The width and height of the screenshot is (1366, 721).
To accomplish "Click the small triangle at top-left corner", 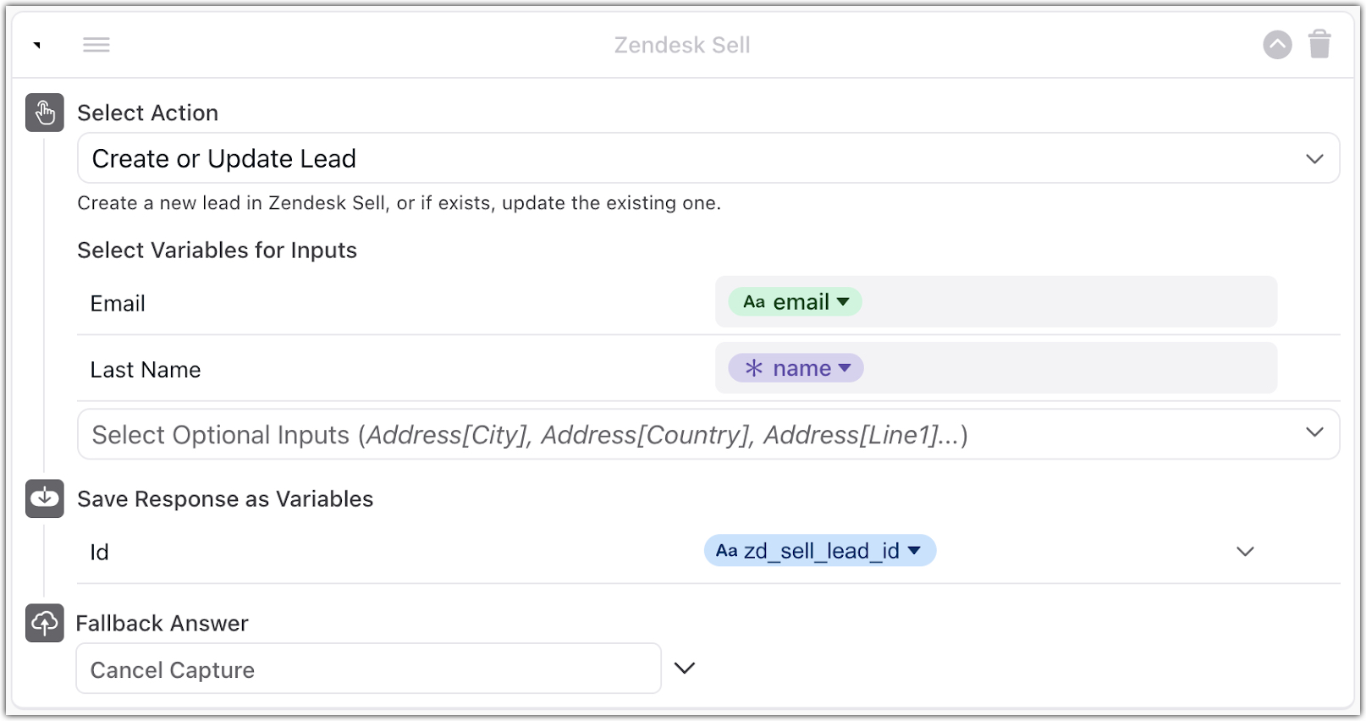I will click(x=37, y=45).
